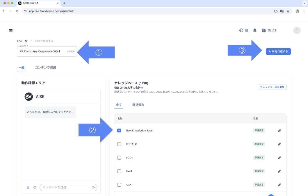Reset the chat with refresh icon

point(35,187)
